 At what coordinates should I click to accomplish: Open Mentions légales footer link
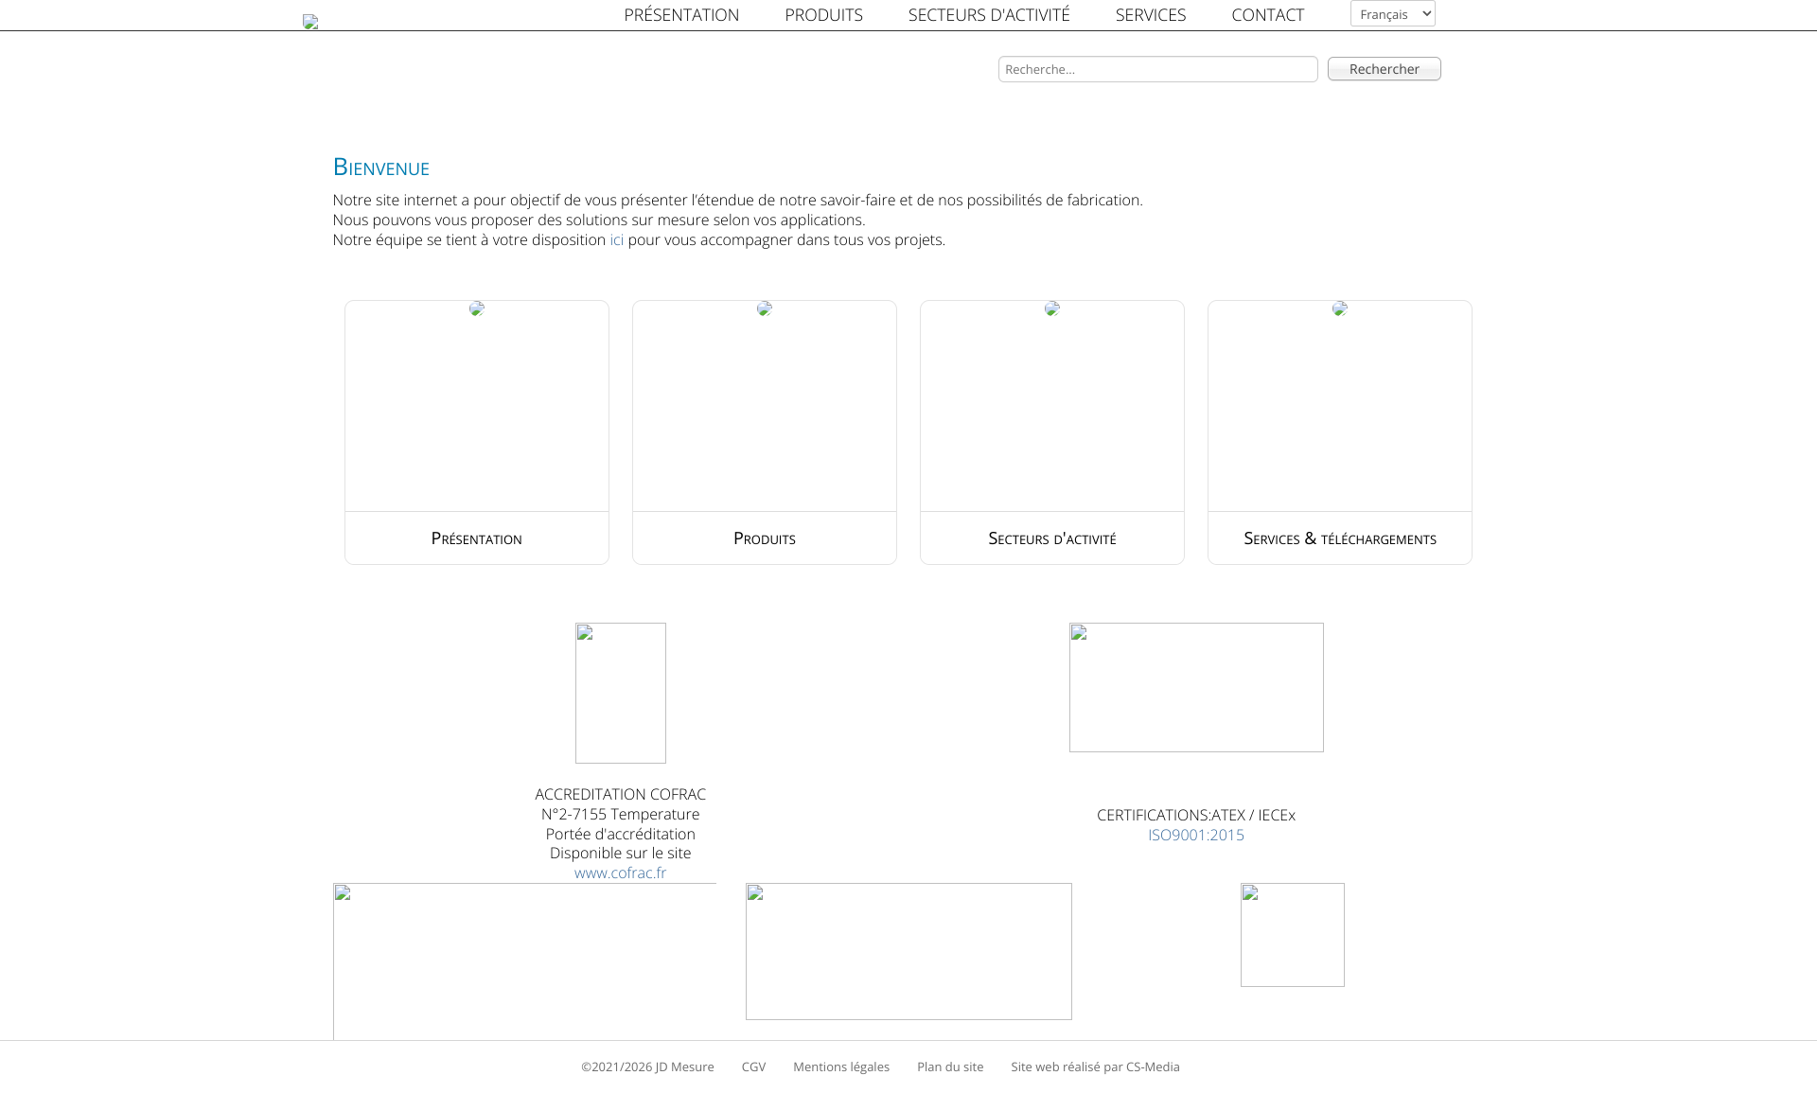tap(841, 1067)
